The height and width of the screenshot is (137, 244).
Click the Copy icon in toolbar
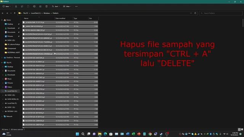point(22,6)
